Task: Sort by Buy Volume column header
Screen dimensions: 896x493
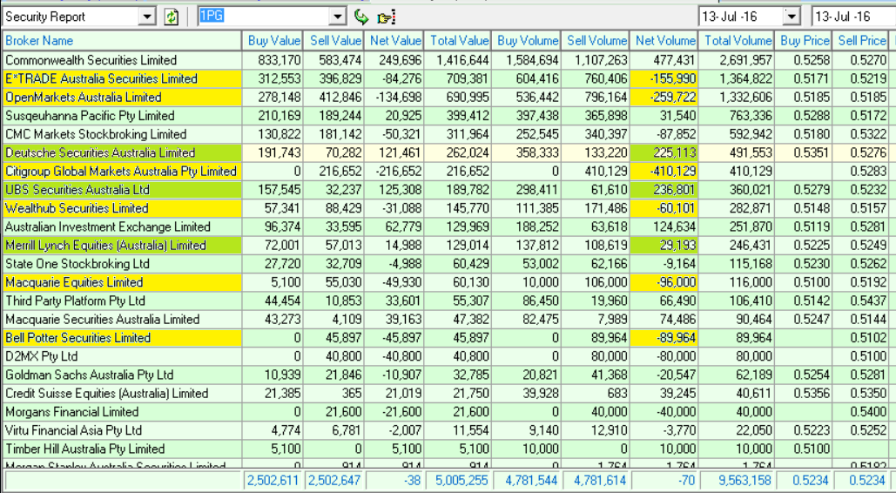Action: coord(527,41)
